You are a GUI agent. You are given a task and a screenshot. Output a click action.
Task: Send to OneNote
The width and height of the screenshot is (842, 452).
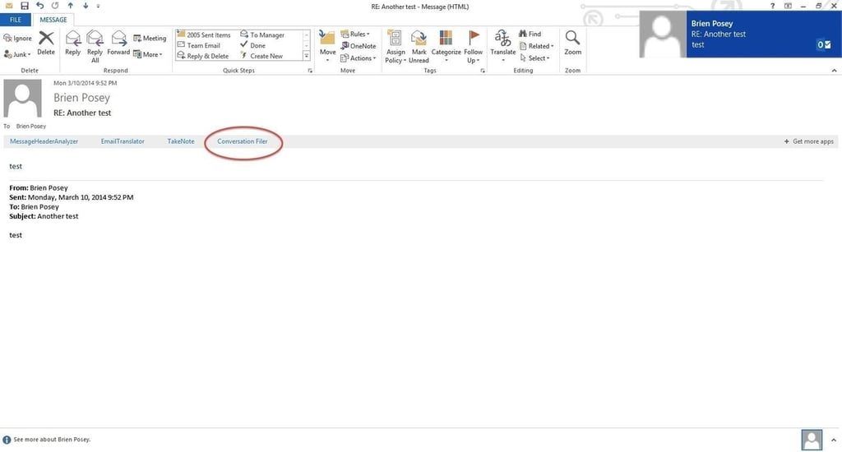tap(359, 46)
